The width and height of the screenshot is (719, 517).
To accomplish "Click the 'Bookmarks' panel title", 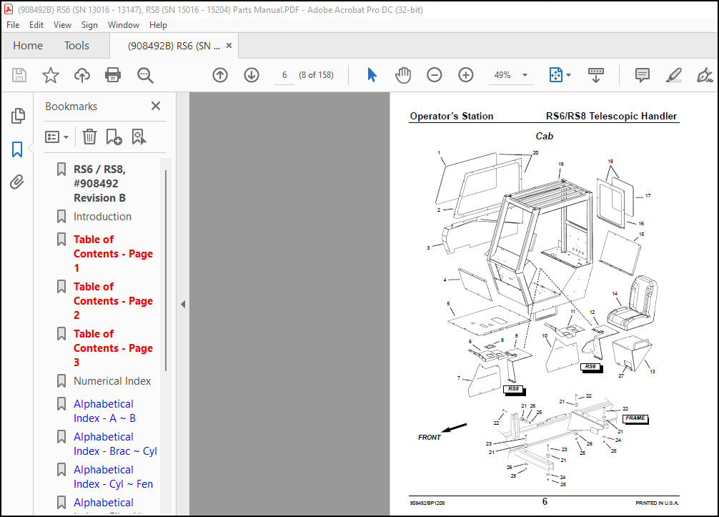I will coord(71,107).
